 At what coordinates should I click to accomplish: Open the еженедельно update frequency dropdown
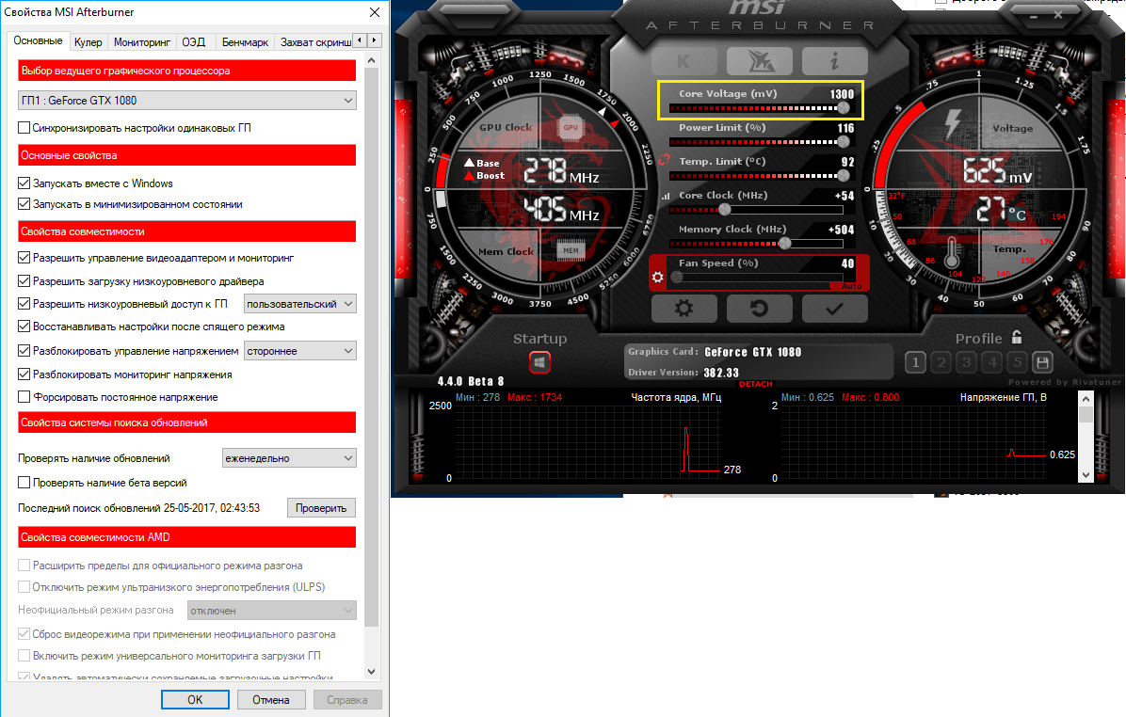coord(289,458)
